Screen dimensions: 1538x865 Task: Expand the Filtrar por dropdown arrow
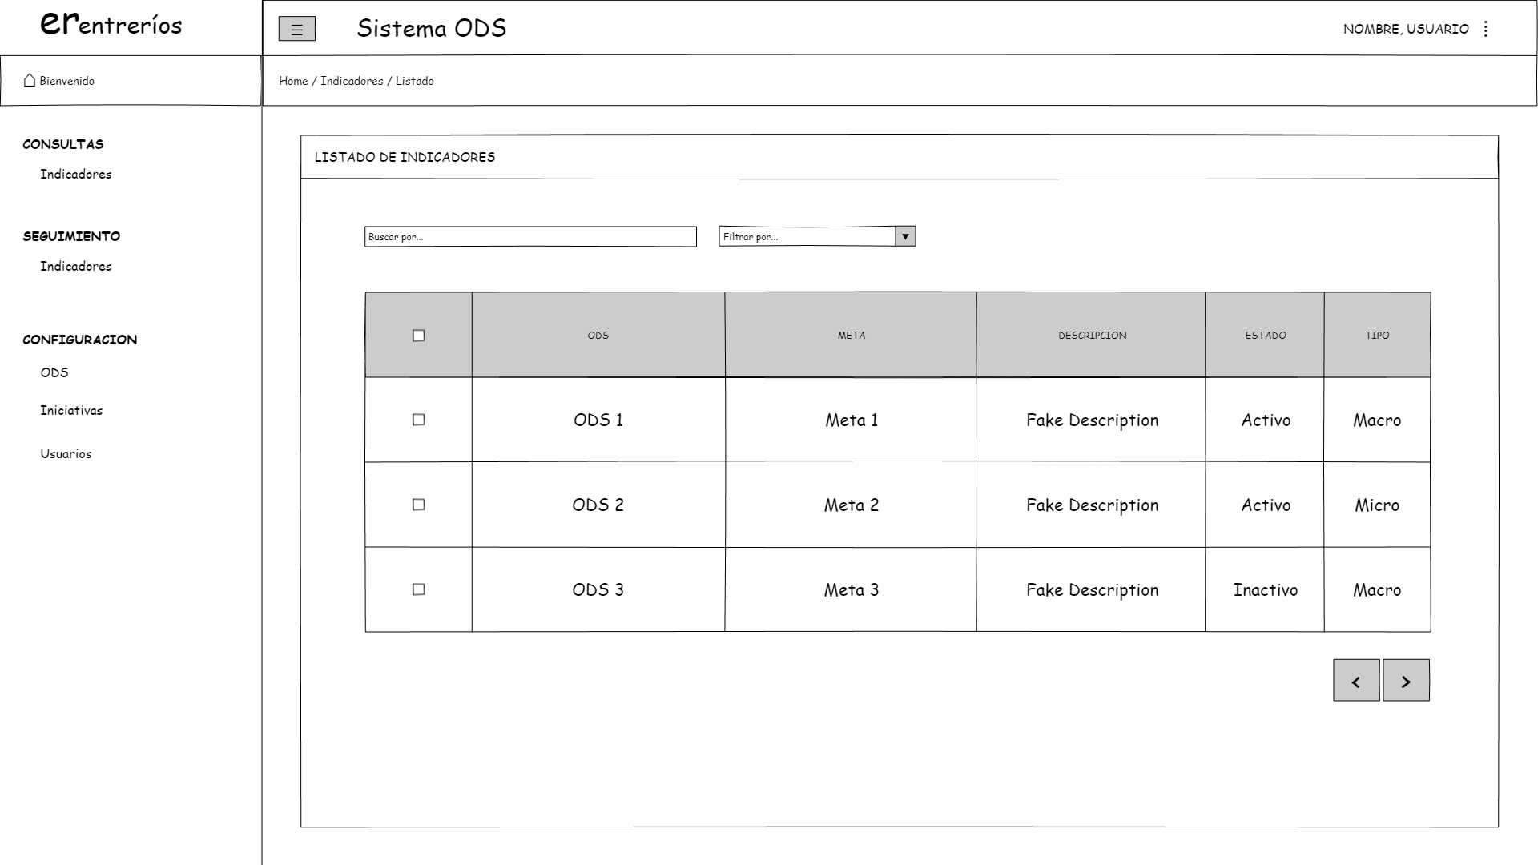coord(905,236)
